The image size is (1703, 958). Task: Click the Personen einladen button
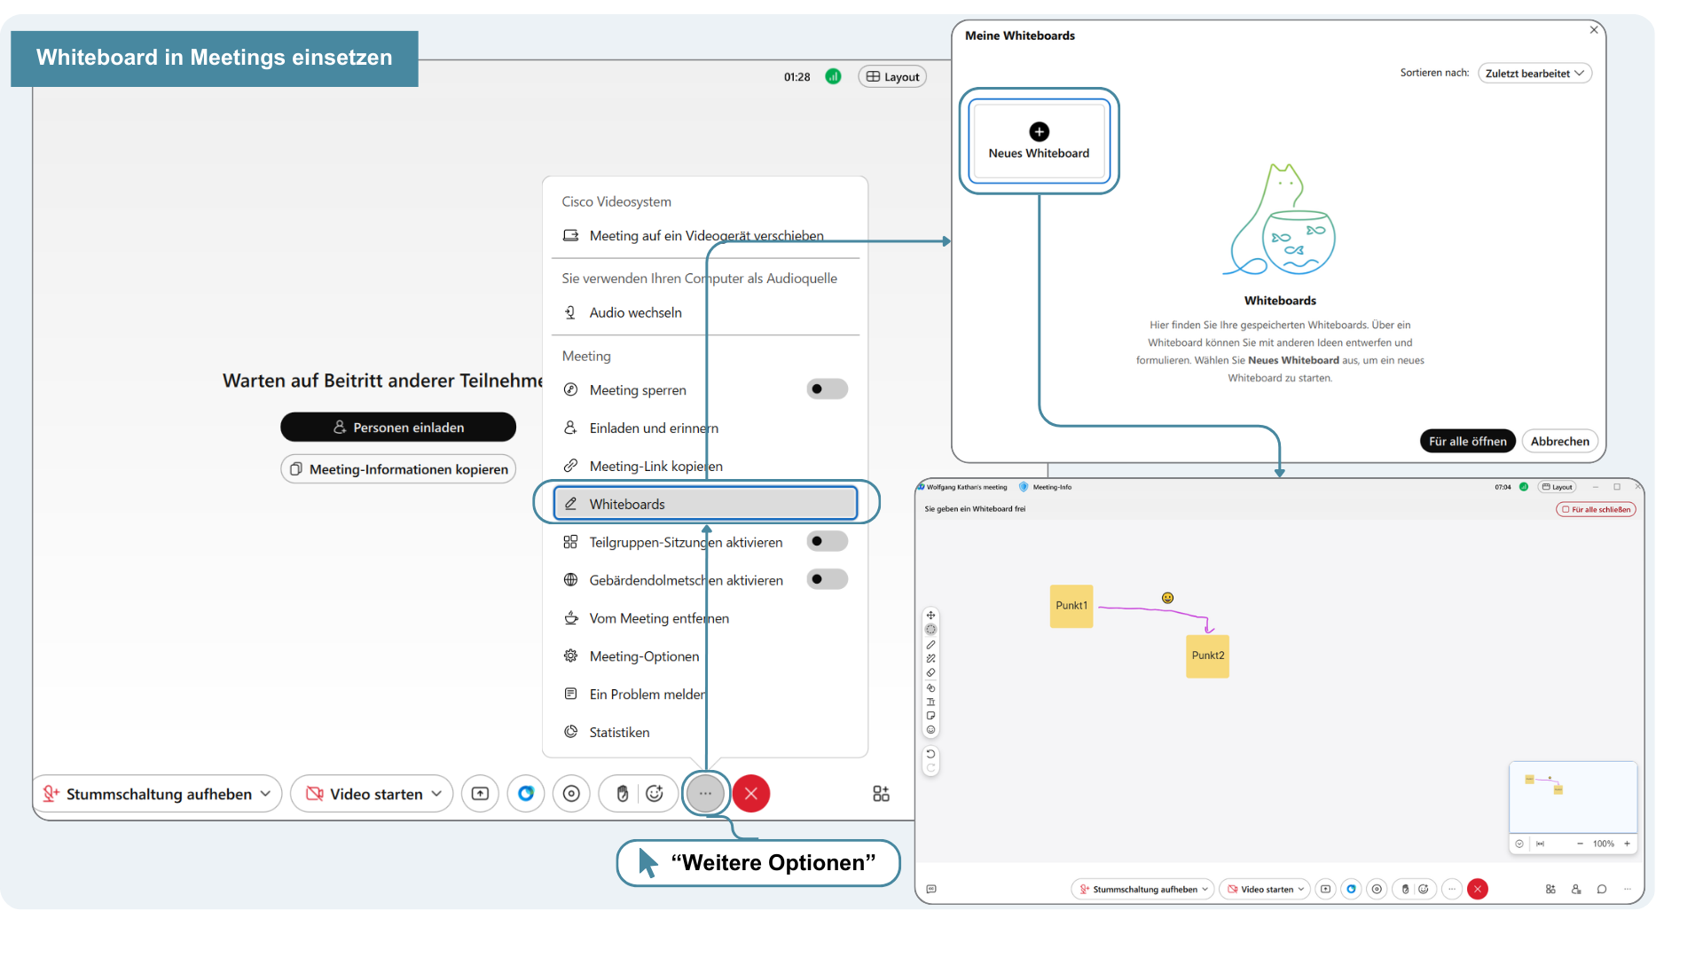[398, 428]
